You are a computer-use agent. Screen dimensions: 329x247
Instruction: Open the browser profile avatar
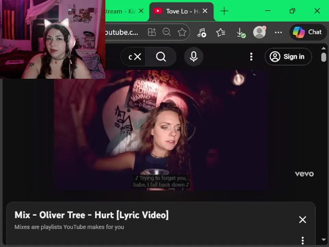(259, 32)
